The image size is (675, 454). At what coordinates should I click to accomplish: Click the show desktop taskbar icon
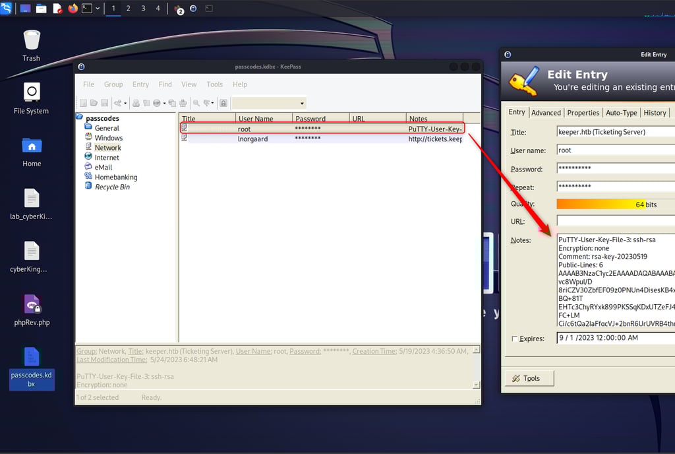(x=26, y=8)
